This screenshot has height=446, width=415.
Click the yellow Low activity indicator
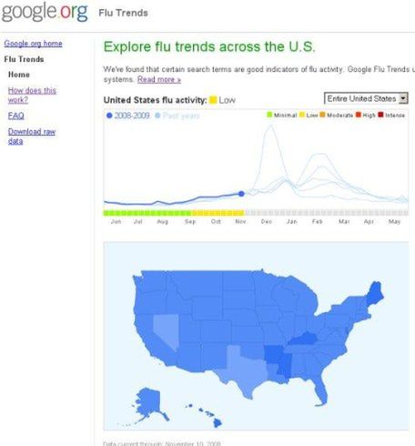[x=213, y=100]
